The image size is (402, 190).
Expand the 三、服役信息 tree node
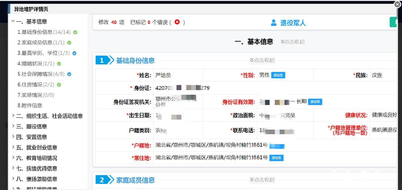point(13,126)
